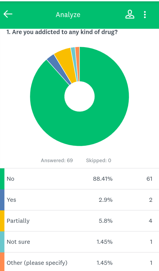
Task: Tap the Analyze header title
Action: point(68,15)
